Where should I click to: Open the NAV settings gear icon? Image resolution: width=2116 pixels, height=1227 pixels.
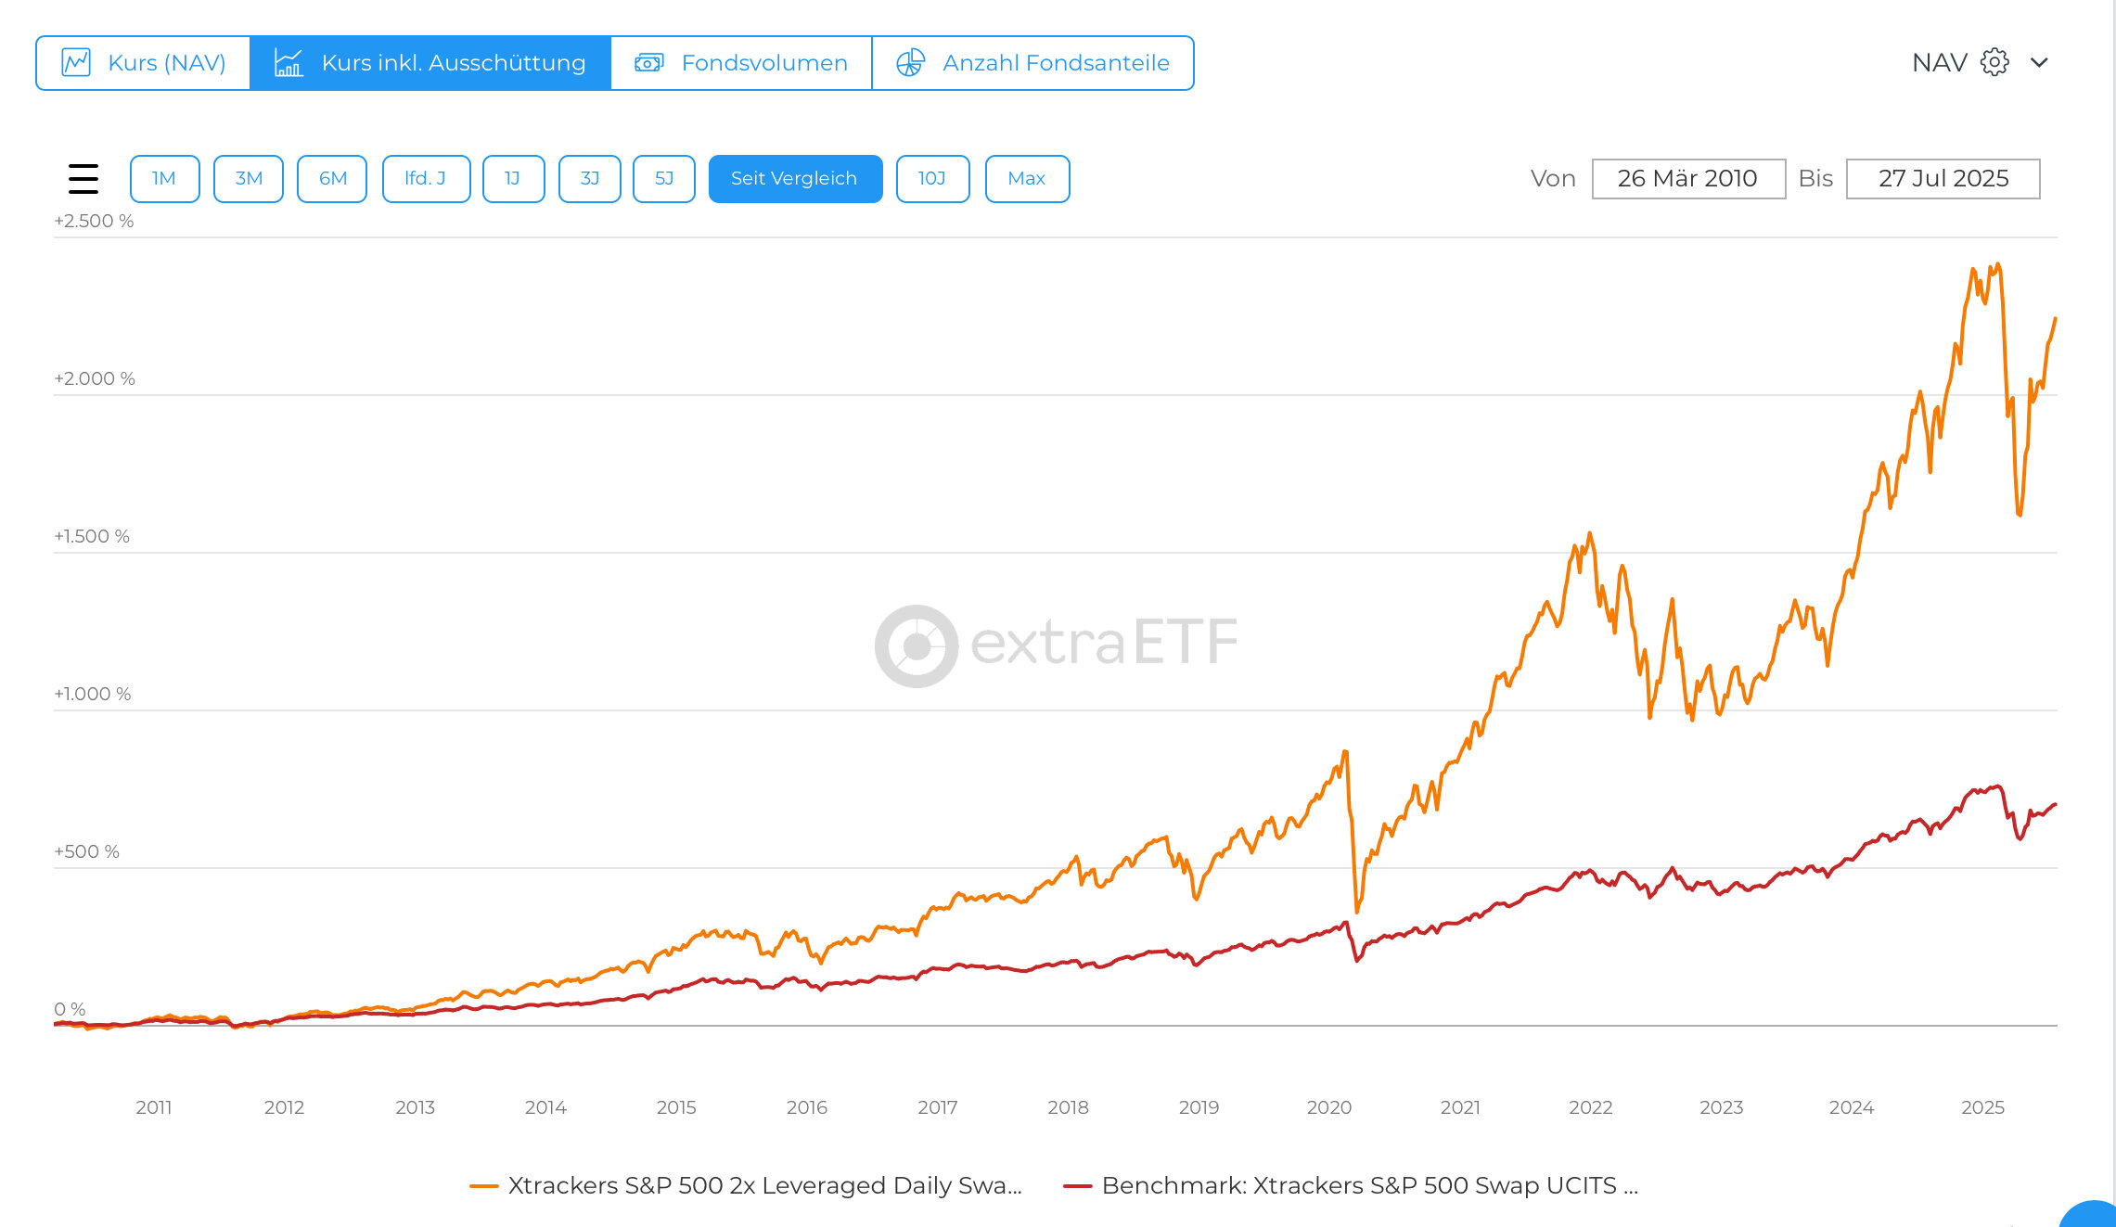click(x=1994, y=62)
